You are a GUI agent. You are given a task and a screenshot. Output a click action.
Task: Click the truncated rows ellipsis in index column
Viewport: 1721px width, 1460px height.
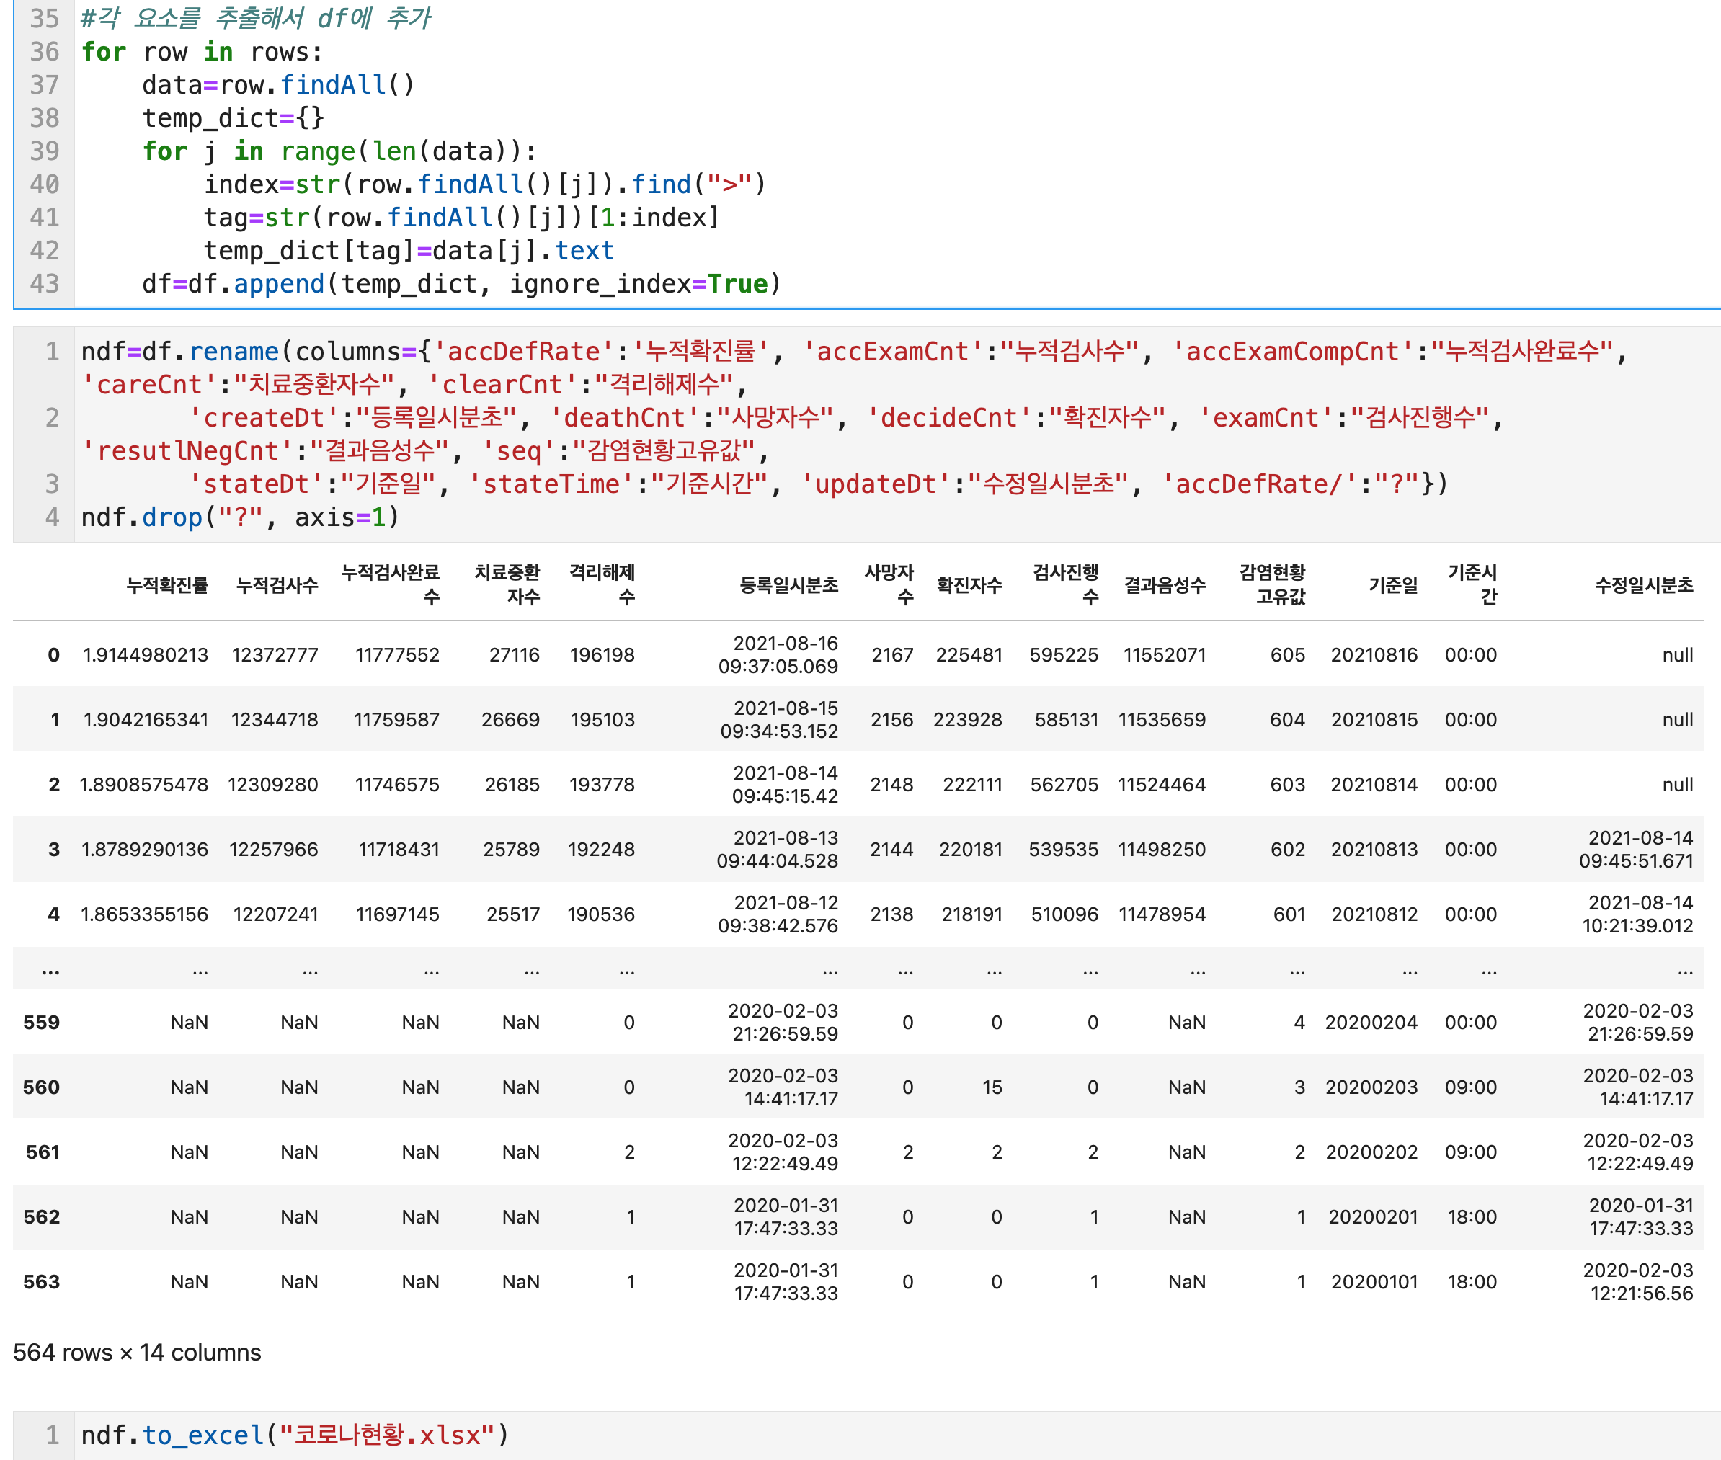pos(50,969)
